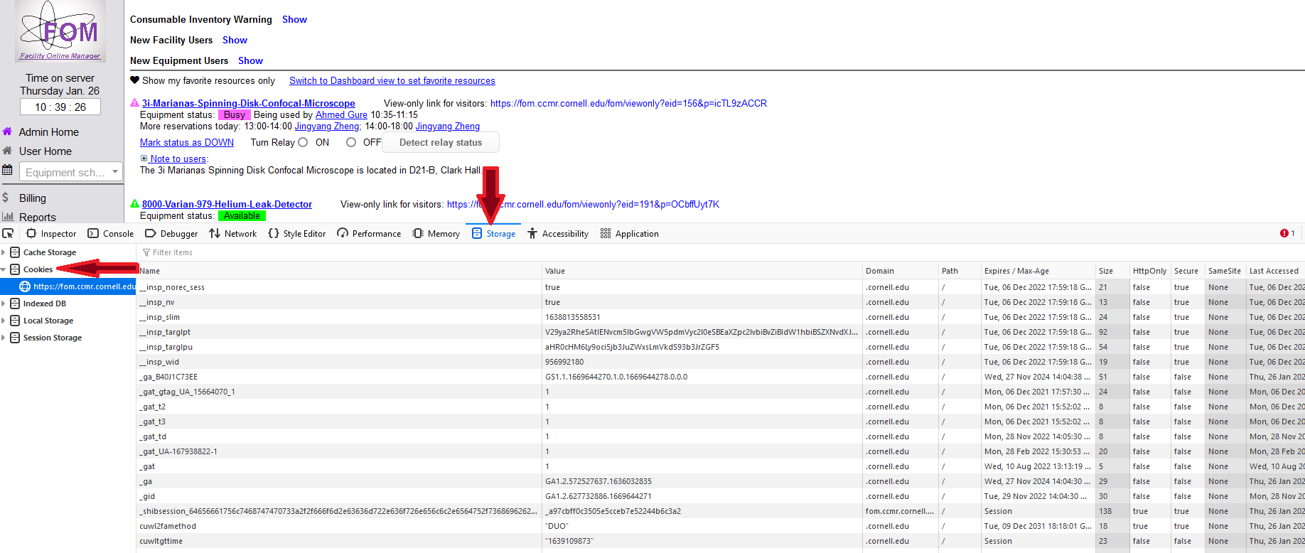Expand the Cache Storage tree node
This screenshot has height=553, width=1305.
coord(4,252)
